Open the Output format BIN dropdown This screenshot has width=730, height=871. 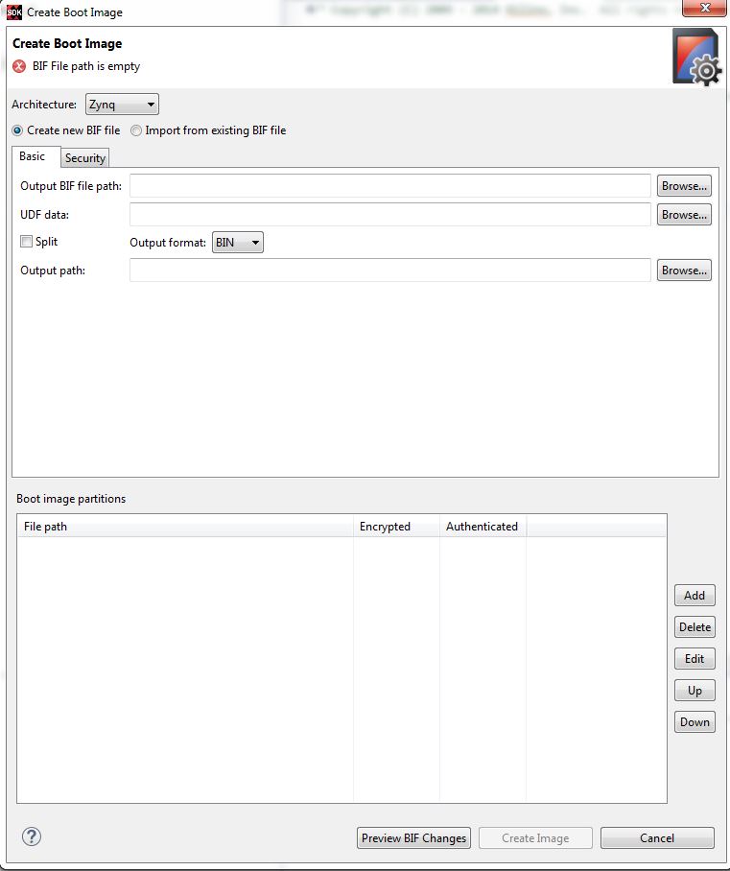[x=238, y=242]
